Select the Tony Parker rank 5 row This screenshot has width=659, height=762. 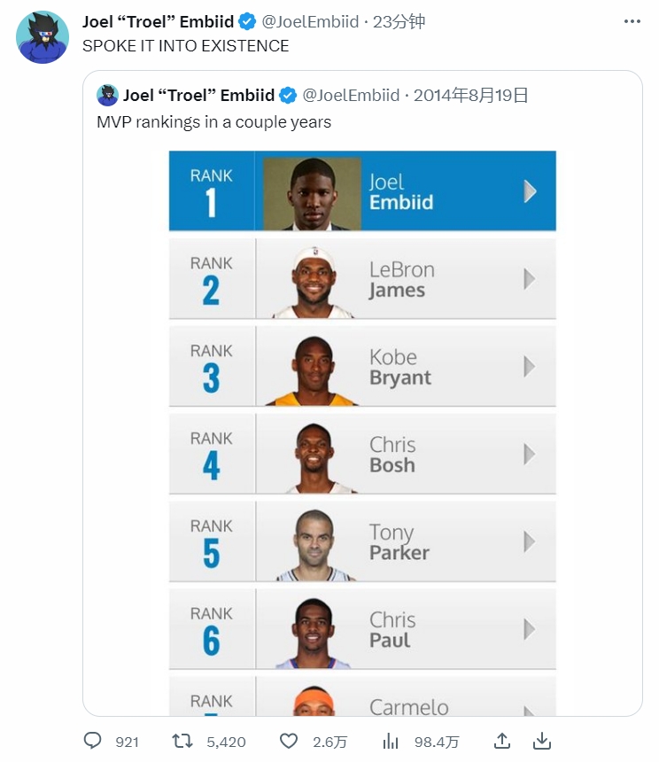tap(362, 541)
